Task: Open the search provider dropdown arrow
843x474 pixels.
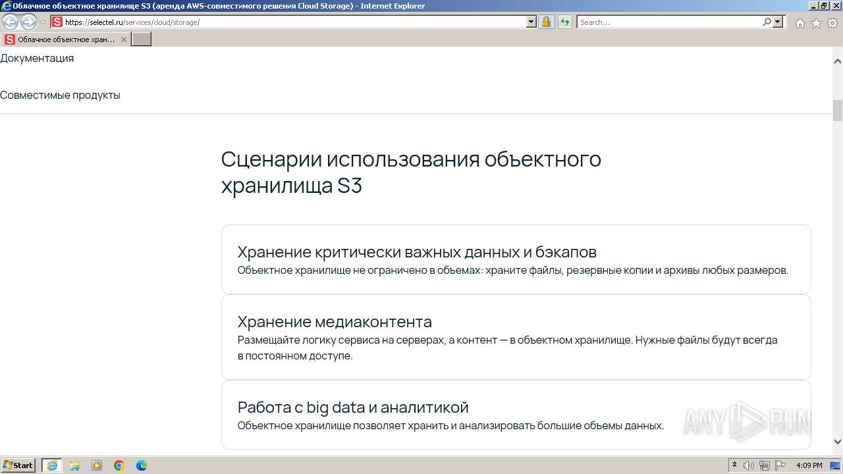Action: click(778, 22)
